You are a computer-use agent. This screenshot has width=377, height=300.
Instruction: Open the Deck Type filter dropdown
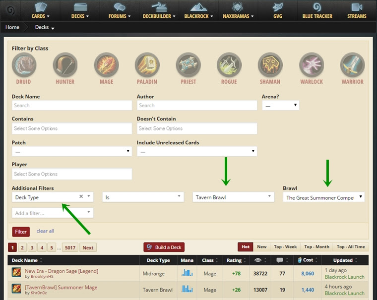(x=53, y=197)
